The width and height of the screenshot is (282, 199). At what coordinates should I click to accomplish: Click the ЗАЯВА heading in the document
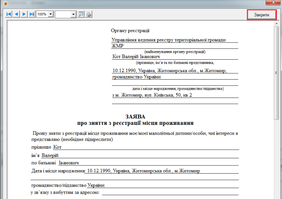135,116
